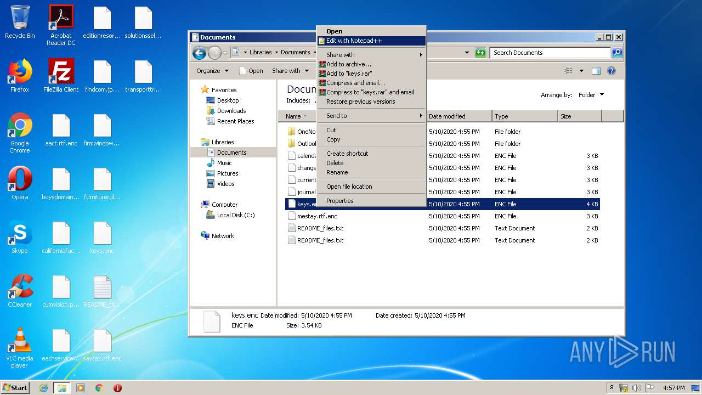Click Opera icon in taskbar
This screenshot has width=702, height=395.
click(117, 388)
